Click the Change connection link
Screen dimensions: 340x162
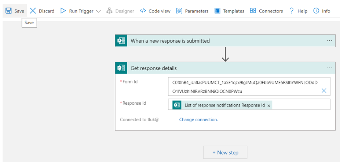click(x=198, y=119)
